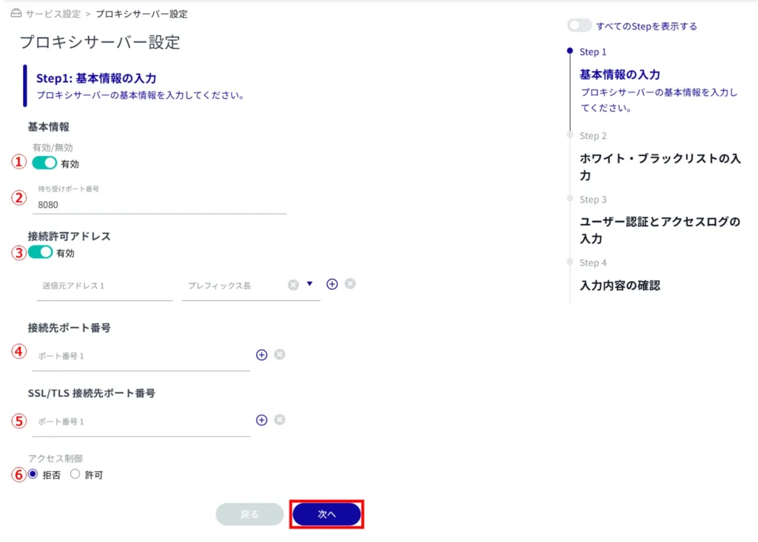The width and height of the screenshot is (758, 542).
Task: Select the 許可 radio button
Action: [75, 475]
